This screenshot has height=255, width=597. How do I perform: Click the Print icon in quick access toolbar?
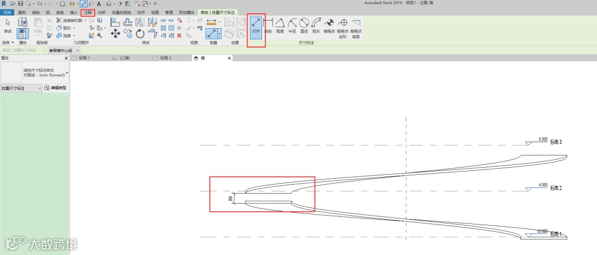click(63, 3)
